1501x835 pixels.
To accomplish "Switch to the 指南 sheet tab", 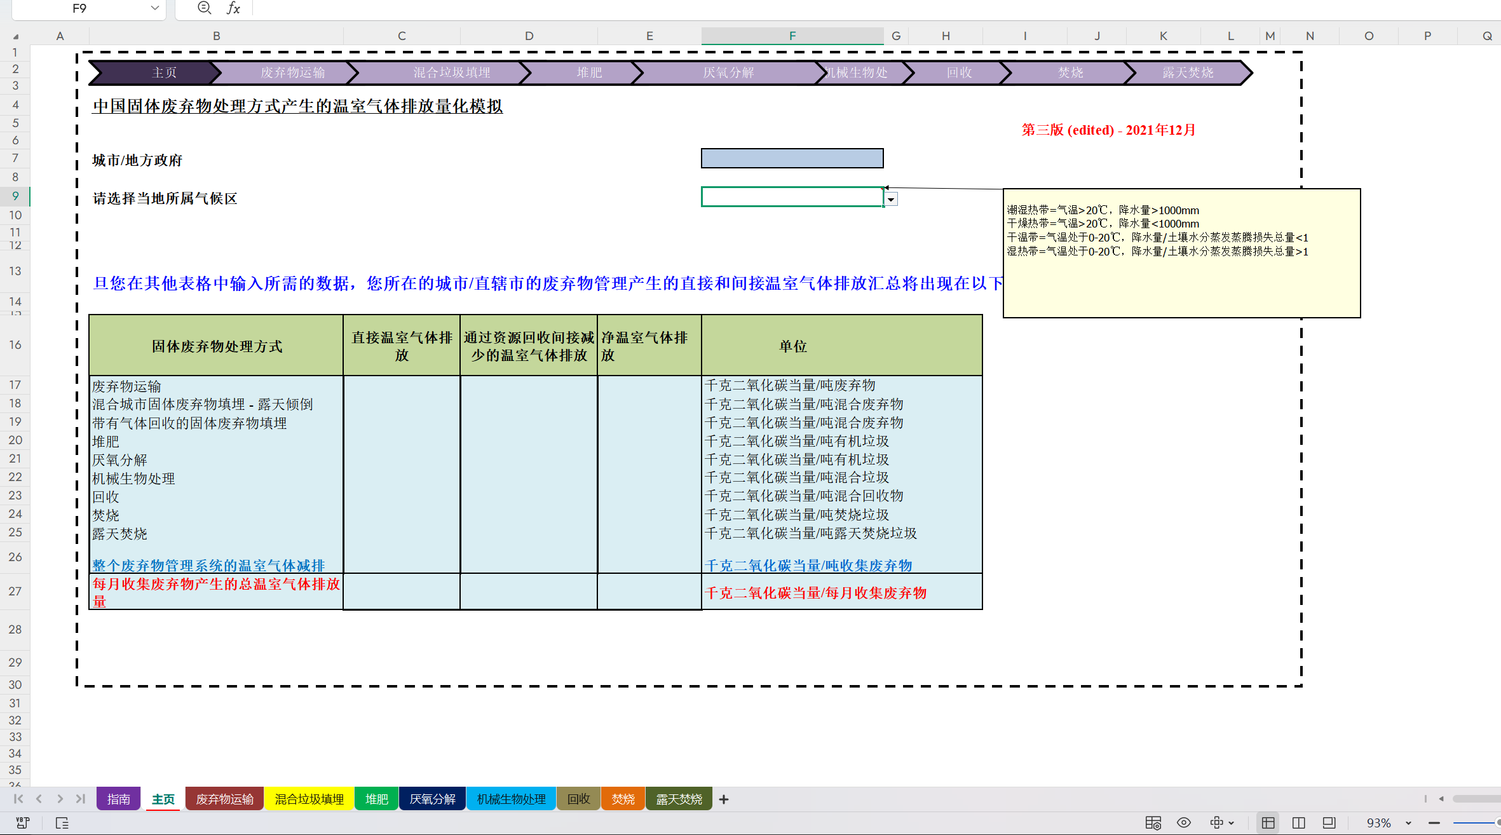I will [118, 799].
